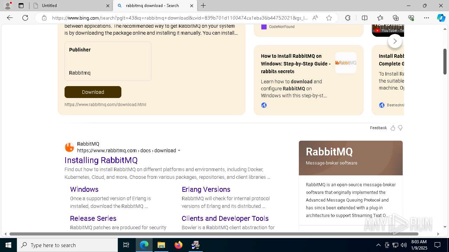Expand the rabbitmq.com URL dropdown arrow
The width and height of the screenshot is (449, 252).
(179, 150)
